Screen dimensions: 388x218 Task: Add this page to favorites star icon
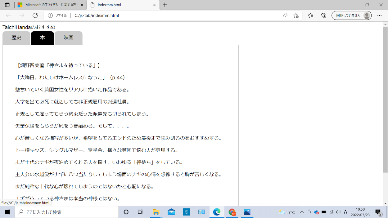coord(296,16)
